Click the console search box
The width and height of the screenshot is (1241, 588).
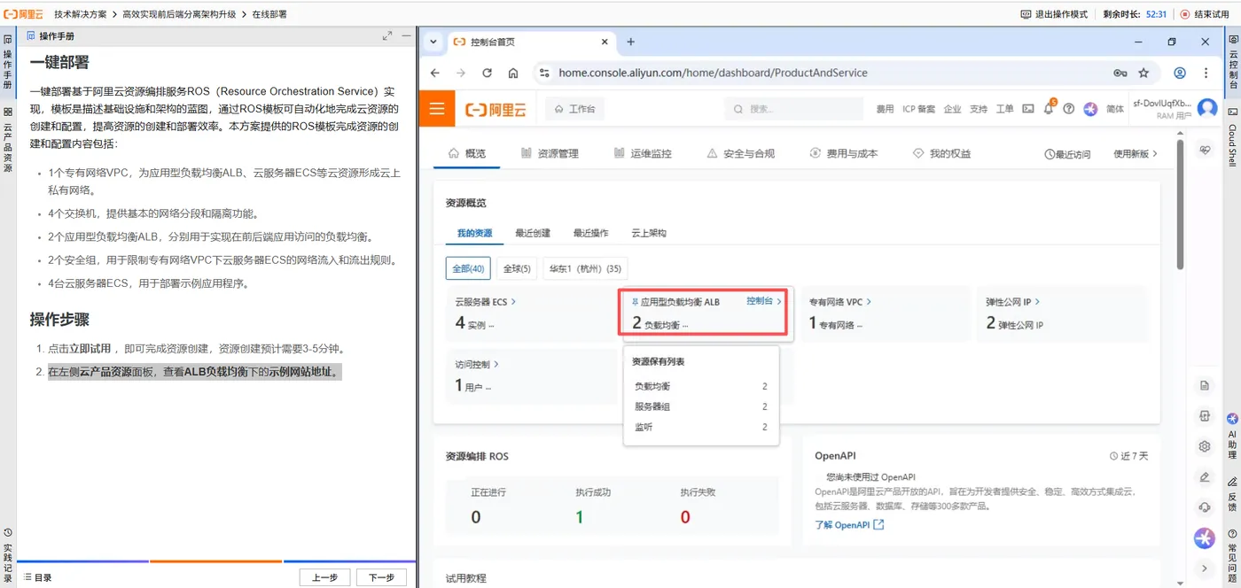pos(794,109)
